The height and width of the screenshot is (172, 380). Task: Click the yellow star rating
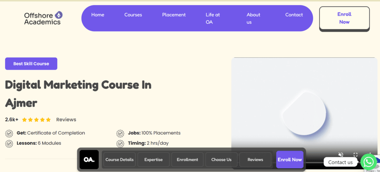point(36,120)
